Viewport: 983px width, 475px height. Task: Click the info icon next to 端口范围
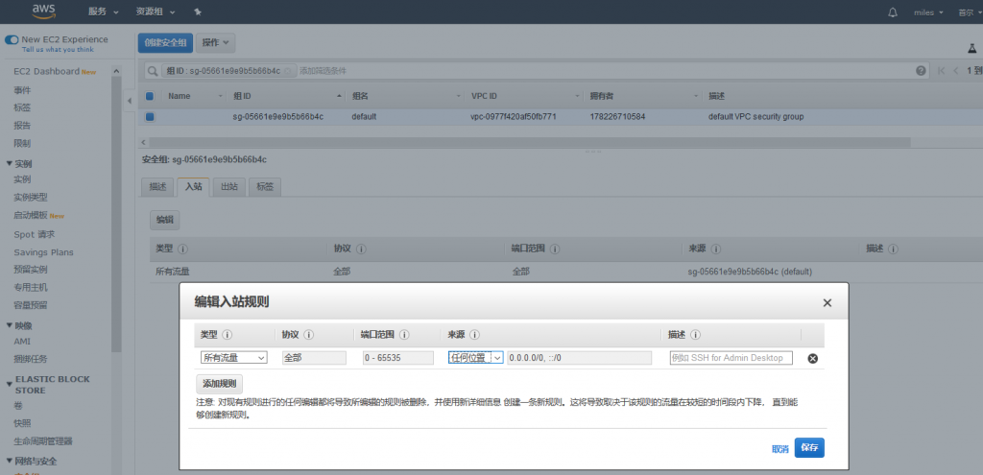click(404, 335)
